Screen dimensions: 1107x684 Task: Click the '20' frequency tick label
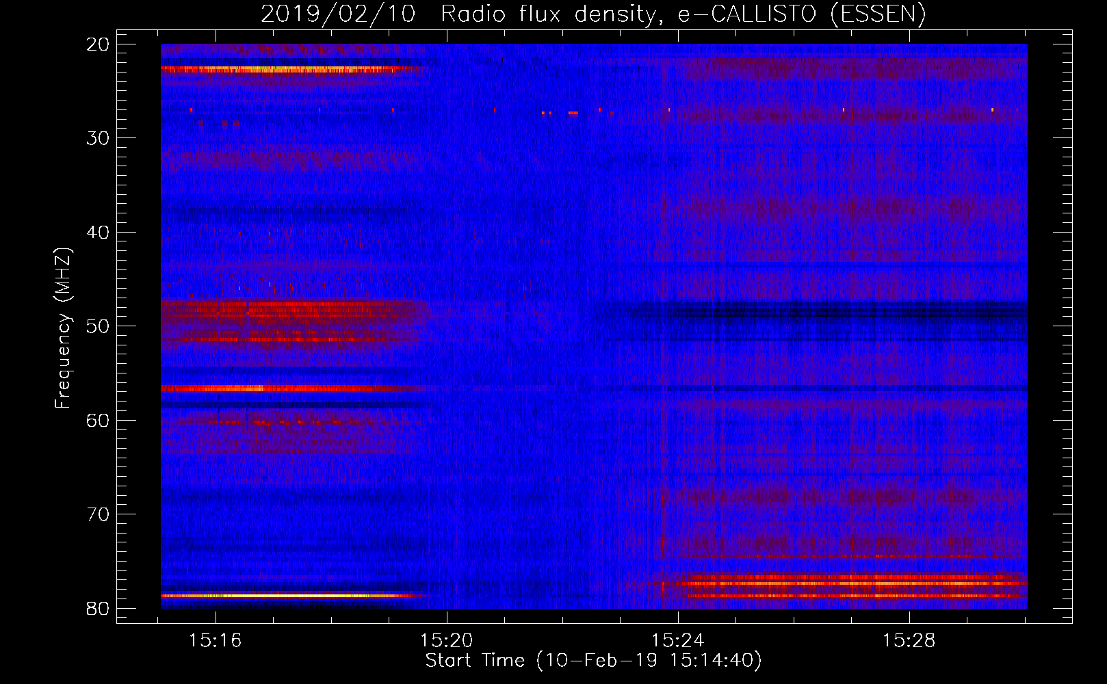click(99, 44)
